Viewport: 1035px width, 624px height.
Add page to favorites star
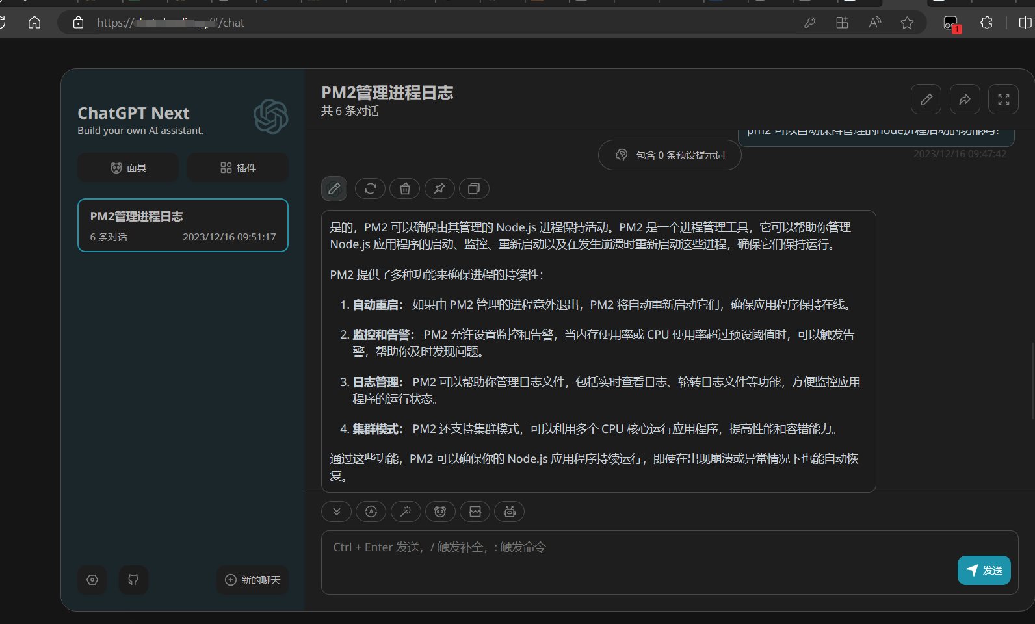point(908,23)
